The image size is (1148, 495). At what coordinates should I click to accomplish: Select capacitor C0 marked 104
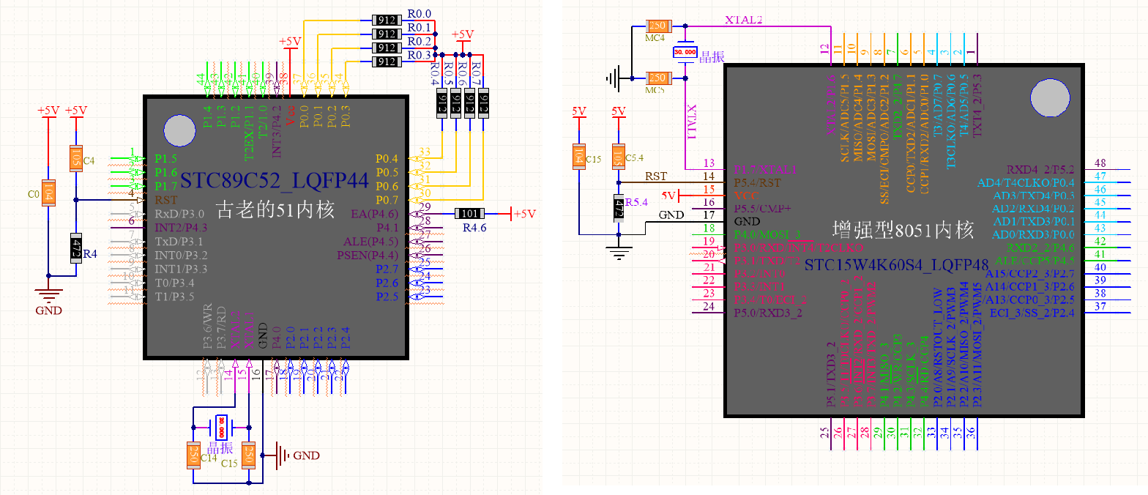[48, 193]
